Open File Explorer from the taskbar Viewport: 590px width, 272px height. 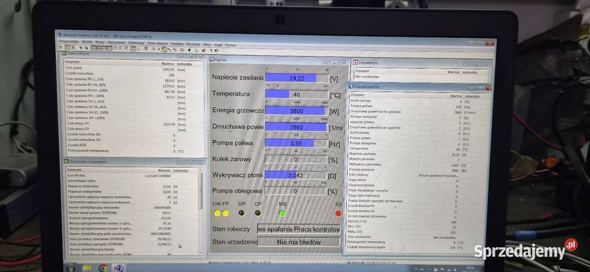[87, 268]
